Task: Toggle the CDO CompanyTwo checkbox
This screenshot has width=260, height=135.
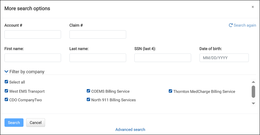Action: point(6,100)
